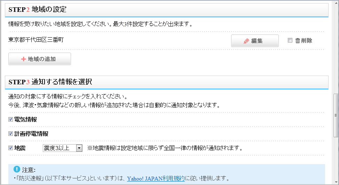This screenshot has width=339, height=185.
Task: Uncheck the 電気情報 checkbox
Action: pos(10,120)
